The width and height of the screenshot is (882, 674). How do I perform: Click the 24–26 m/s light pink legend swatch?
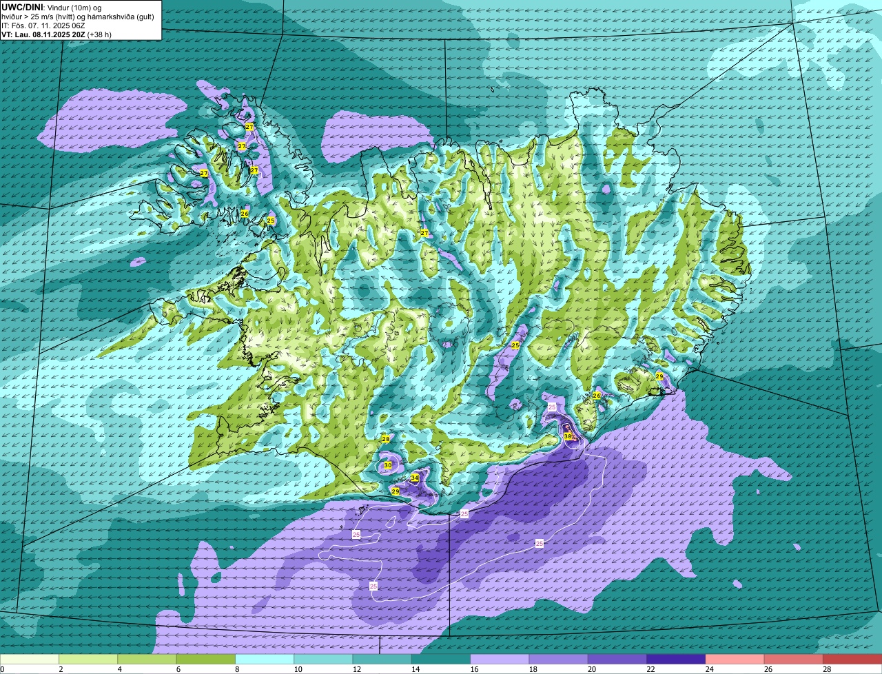click(x=735, y=659)
